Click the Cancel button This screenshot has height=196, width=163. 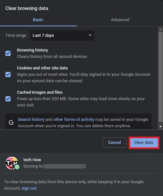pos(115,143)
